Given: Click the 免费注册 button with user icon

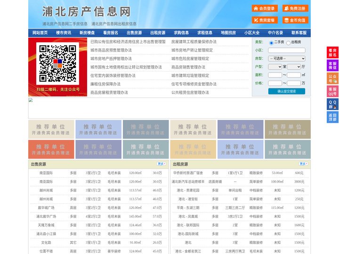Looking at the screenshot, I should [x=295, y=8].
